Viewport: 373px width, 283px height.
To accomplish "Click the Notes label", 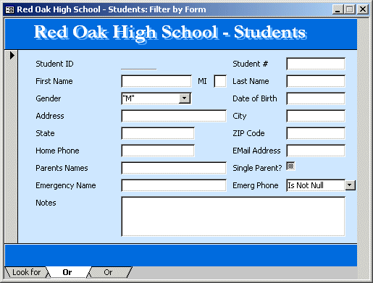I will (x=46, y=203).
